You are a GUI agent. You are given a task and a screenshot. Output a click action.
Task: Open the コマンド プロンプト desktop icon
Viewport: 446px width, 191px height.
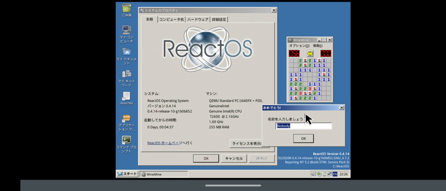126,145
